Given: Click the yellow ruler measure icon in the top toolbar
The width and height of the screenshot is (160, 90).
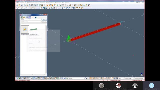Looking at the screenshot, I should (x=70, y=5).
